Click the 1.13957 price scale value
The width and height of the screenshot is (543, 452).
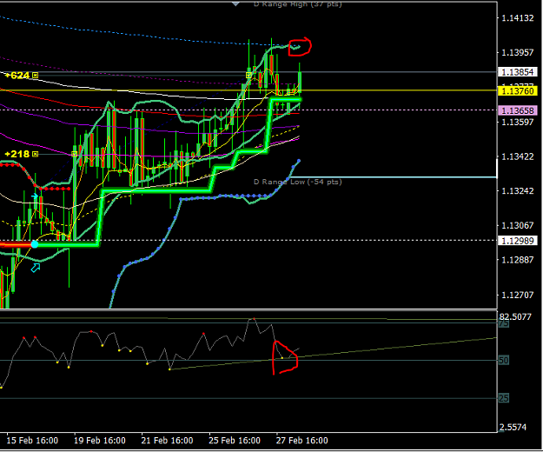pos(518,53)
